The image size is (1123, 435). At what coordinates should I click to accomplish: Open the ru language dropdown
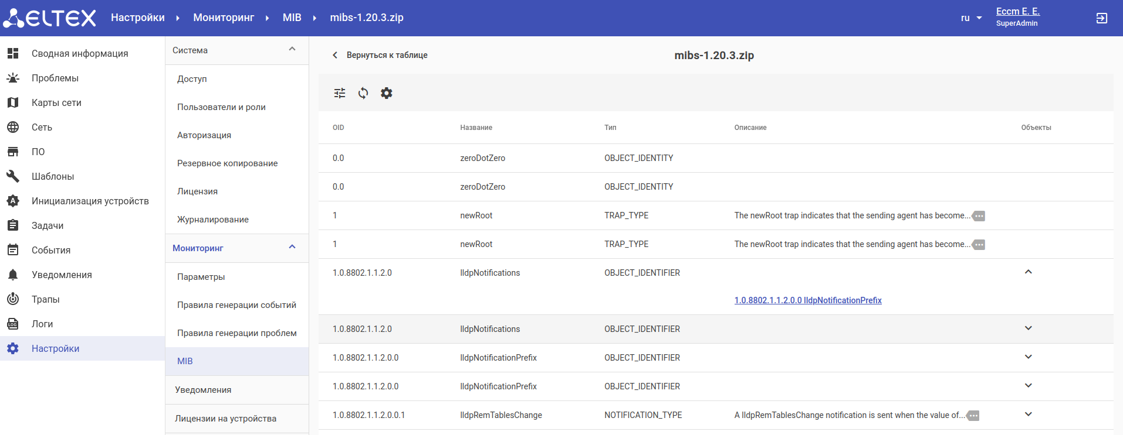[971, 18]
